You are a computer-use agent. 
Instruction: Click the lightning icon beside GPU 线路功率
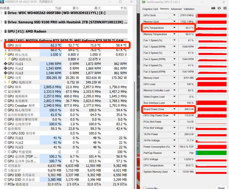coord(9,82)
